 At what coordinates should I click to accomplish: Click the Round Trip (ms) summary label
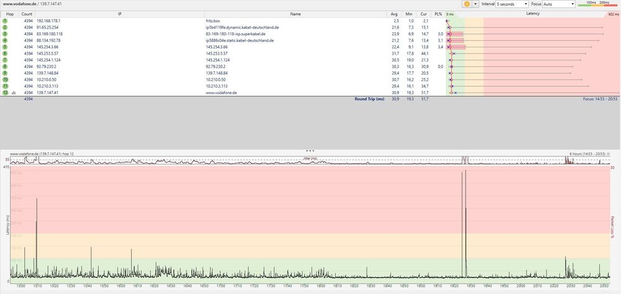click(369, 99)
